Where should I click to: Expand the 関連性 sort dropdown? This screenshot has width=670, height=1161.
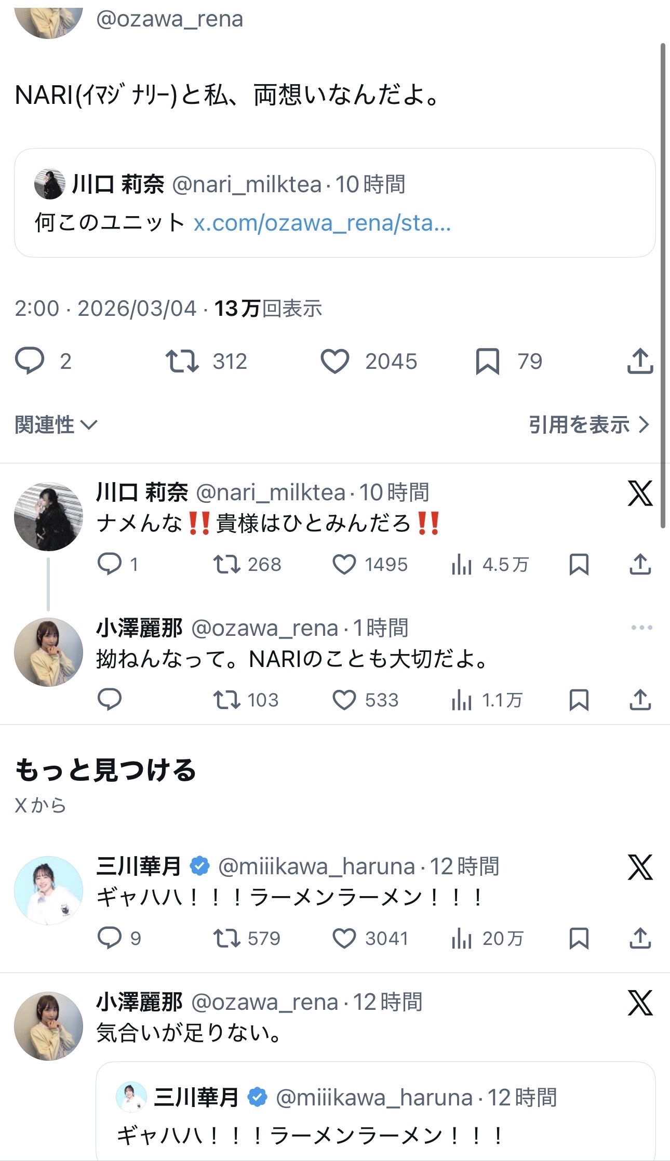point(56,425)
